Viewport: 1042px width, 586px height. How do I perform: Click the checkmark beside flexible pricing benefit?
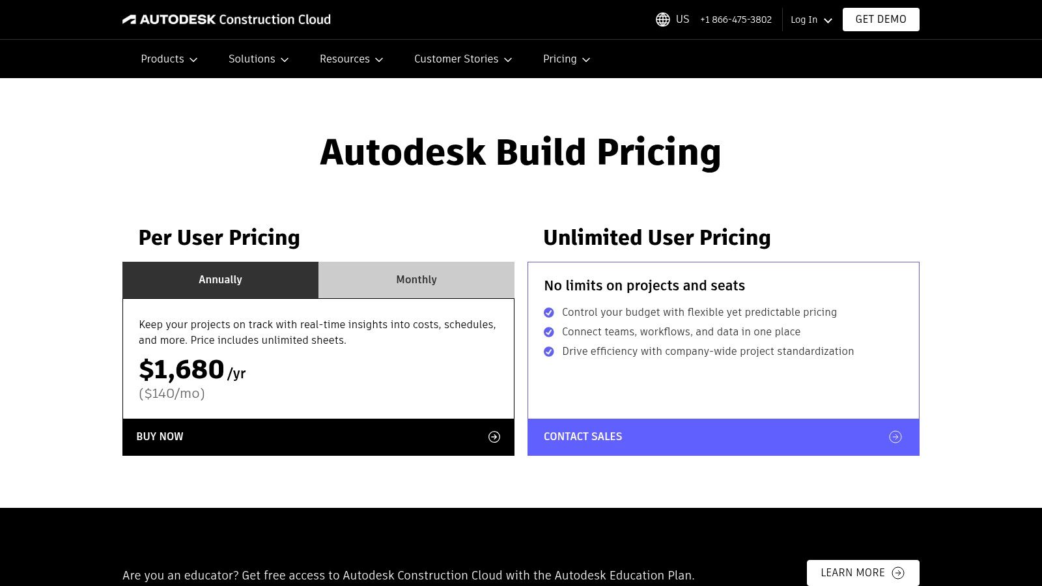coord(548,313)
